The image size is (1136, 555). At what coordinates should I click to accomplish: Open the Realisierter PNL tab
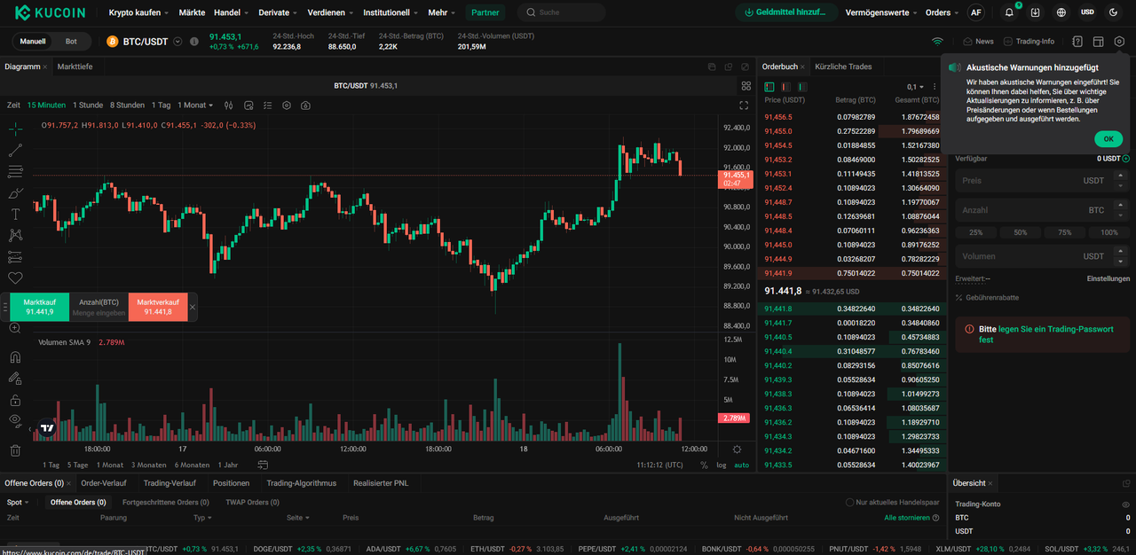click(381, 483)
